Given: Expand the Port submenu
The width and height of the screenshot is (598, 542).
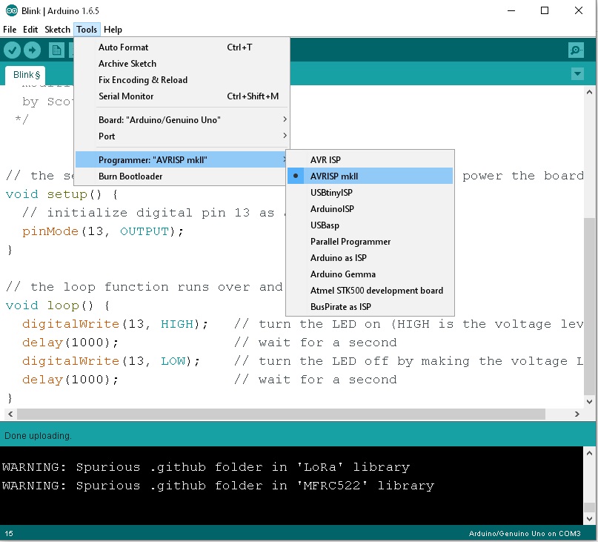Looking at the screenshot, I should click(x=182, y=136).
